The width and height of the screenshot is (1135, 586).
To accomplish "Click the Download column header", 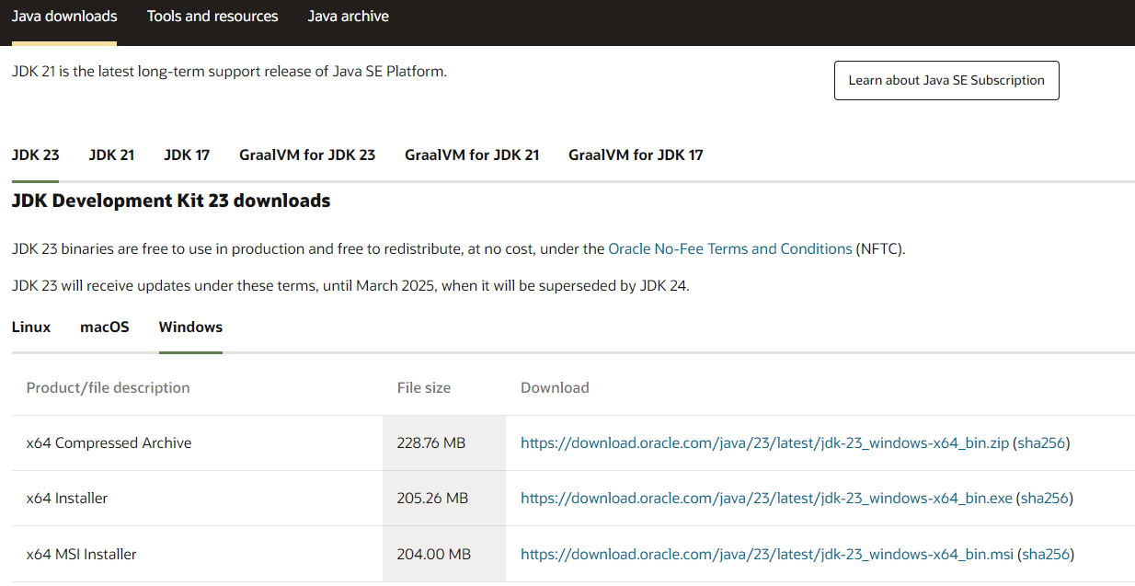I will coord(555,388).
